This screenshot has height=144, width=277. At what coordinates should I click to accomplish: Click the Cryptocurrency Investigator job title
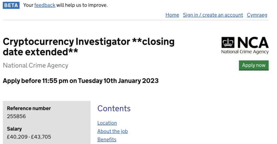[88, 46]
